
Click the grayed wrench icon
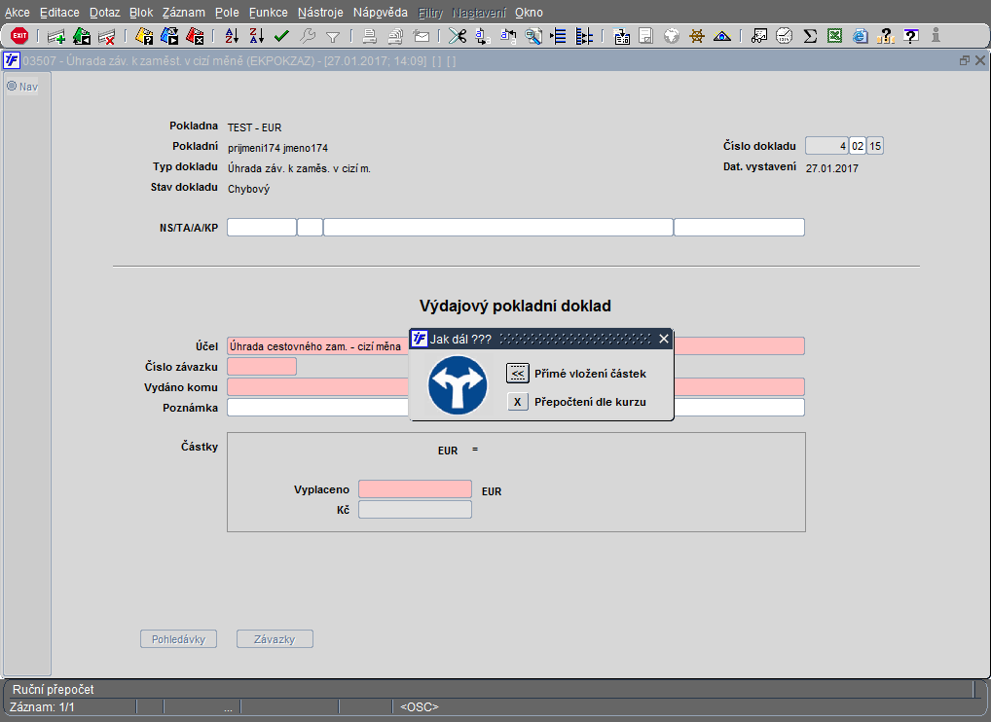pyautogui.click(x=308, y=37)
